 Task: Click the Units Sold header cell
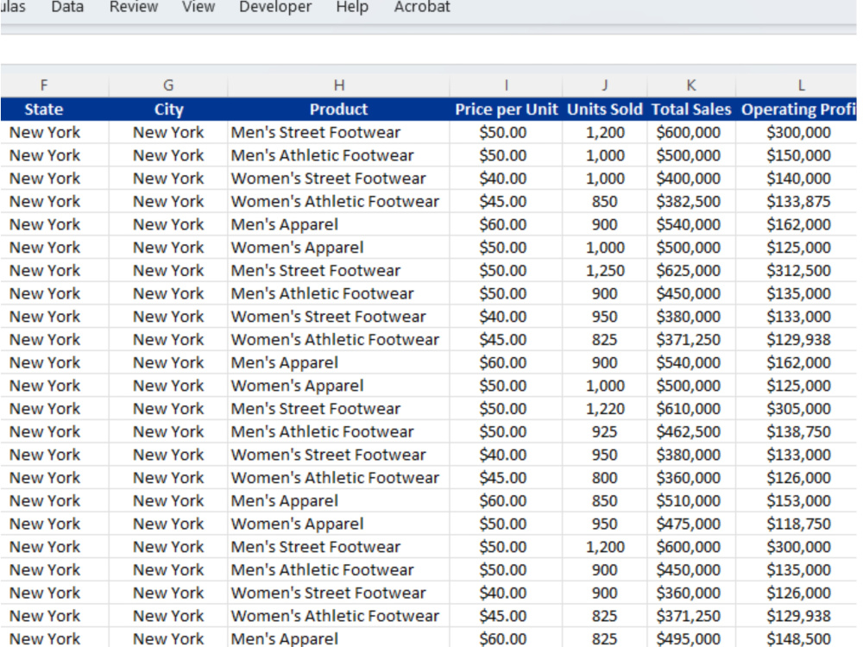tap(605, 110)
